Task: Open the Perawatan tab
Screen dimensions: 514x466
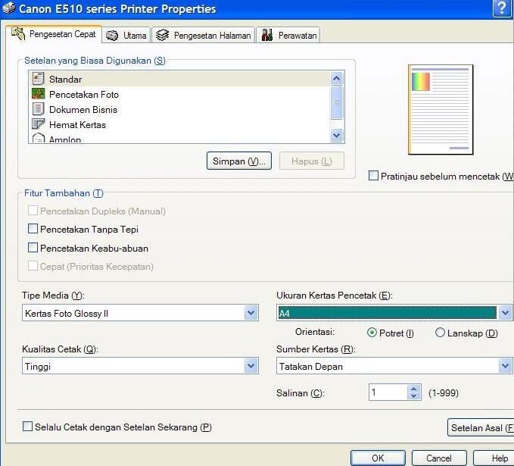Action: (288, 36)
